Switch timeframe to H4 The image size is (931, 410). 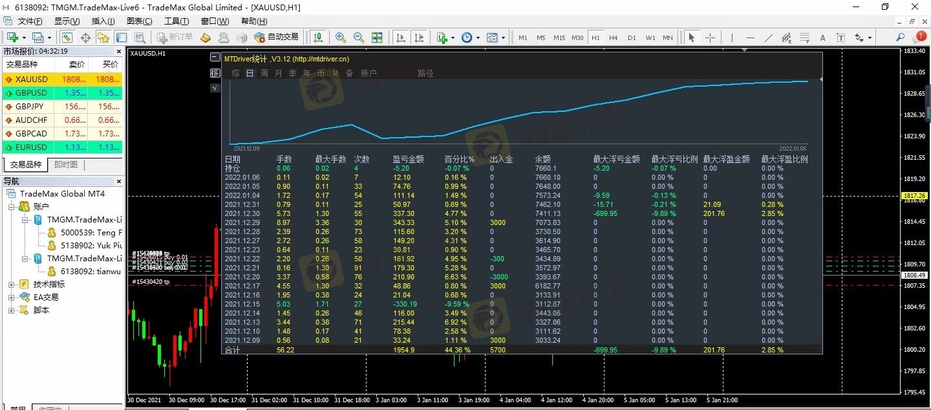coord(613,38)
